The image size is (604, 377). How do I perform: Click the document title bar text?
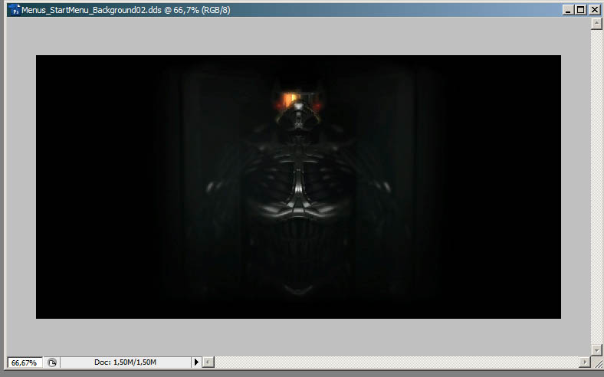click(x=126, y=10)
